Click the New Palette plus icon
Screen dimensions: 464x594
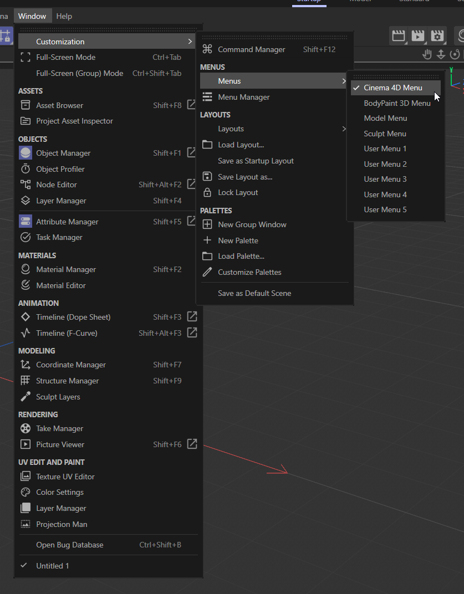point(207,240)
